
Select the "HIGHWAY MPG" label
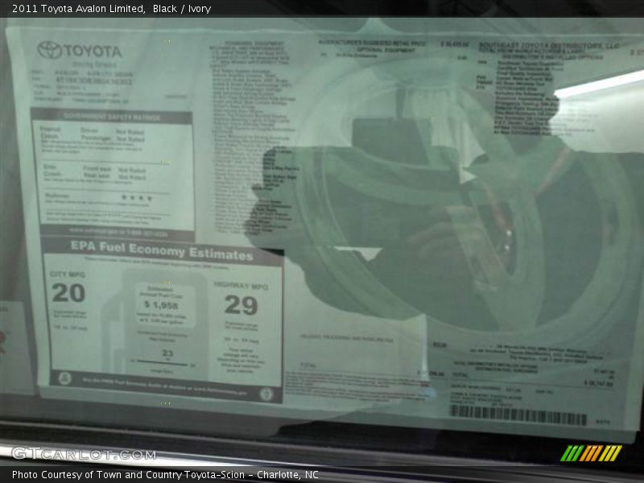tap(241, 286)
